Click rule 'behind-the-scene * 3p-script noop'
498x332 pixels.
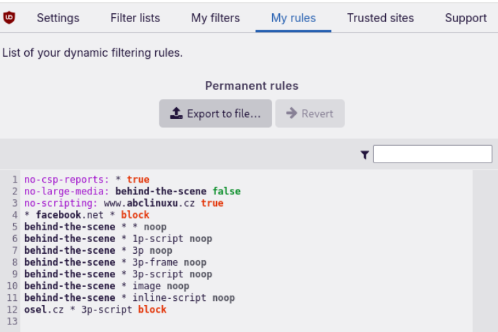click(118, 274)
